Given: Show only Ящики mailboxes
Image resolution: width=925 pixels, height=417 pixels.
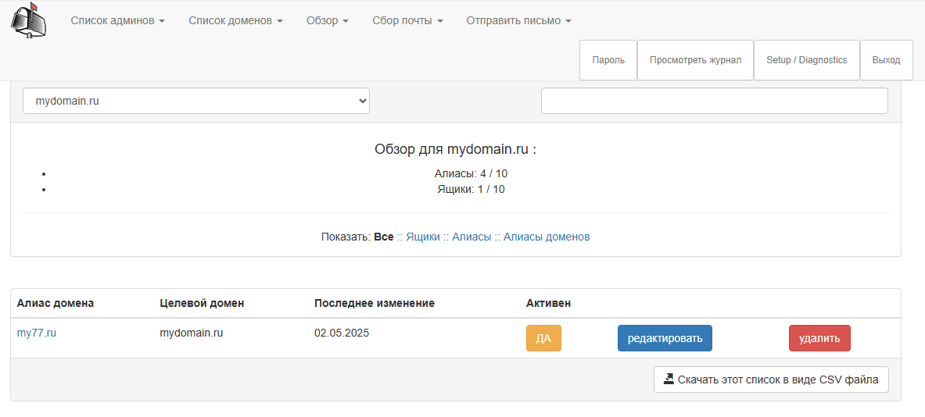Looking at the screenshot, I should coord(422,237).
